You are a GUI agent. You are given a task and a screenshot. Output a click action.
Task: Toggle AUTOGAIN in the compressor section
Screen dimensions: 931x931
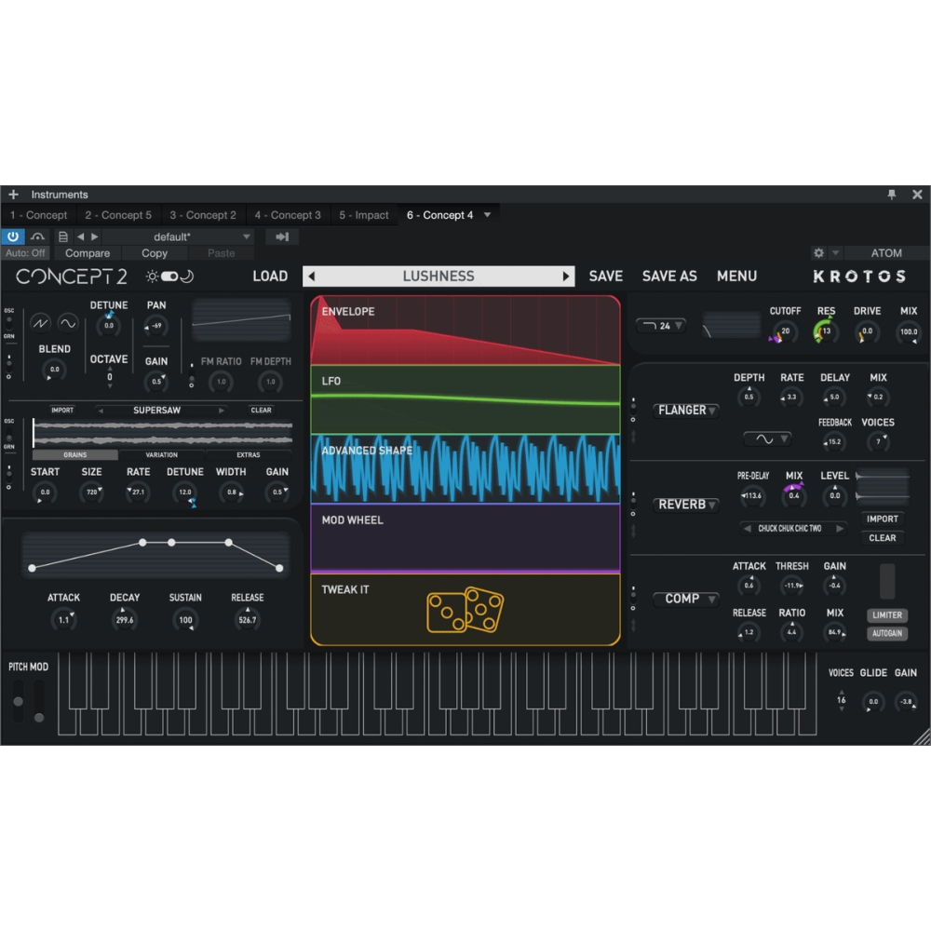pos(886,633)
